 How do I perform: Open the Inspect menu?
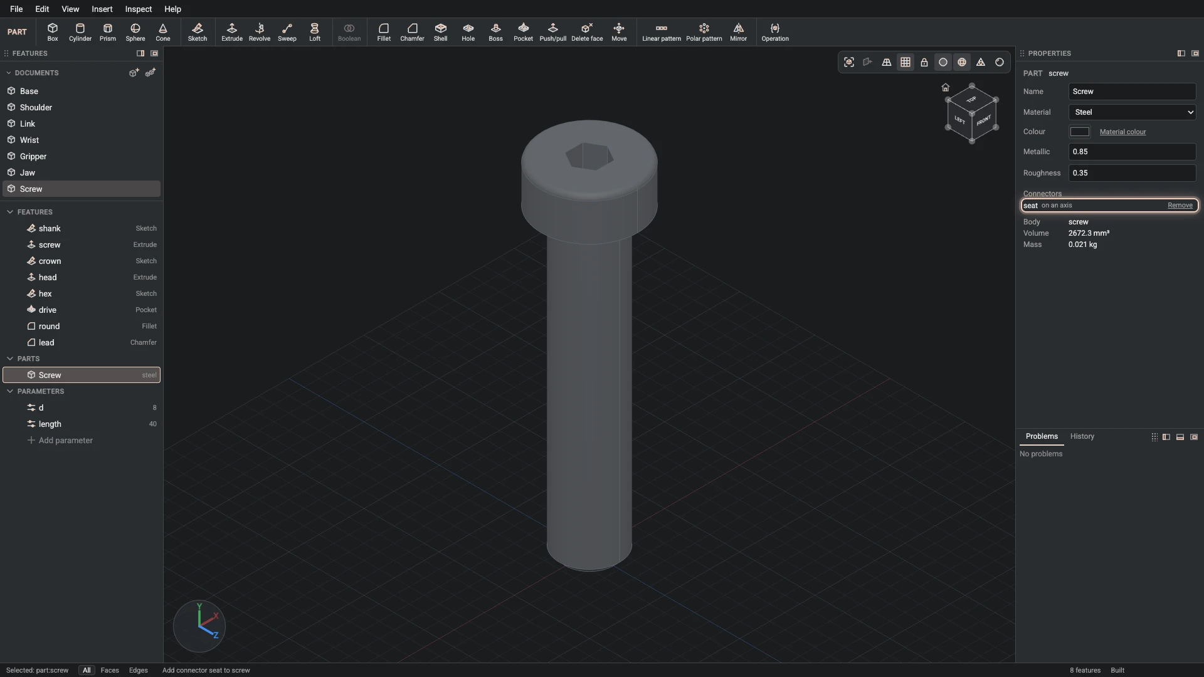pyautogui.click(x=139, y=9)
